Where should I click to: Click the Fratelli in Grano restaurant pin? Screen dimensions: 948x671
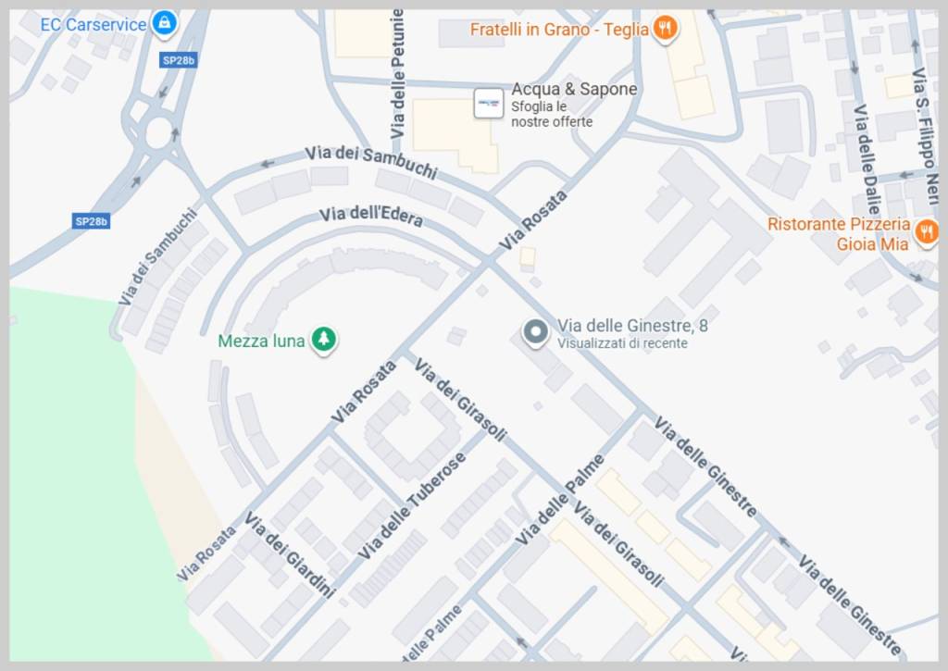tap(665, 29)
